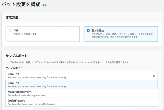This screenshot has height=110, width=164.
Task: Click the 作成方法 section heading
Action: (x=12, y=17)
